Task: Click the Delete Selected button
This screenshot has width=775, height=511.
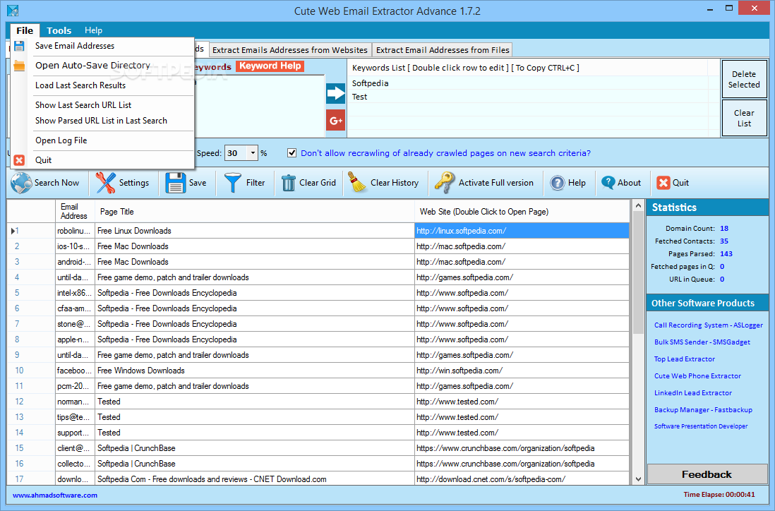Action: (x=744, y=79)
